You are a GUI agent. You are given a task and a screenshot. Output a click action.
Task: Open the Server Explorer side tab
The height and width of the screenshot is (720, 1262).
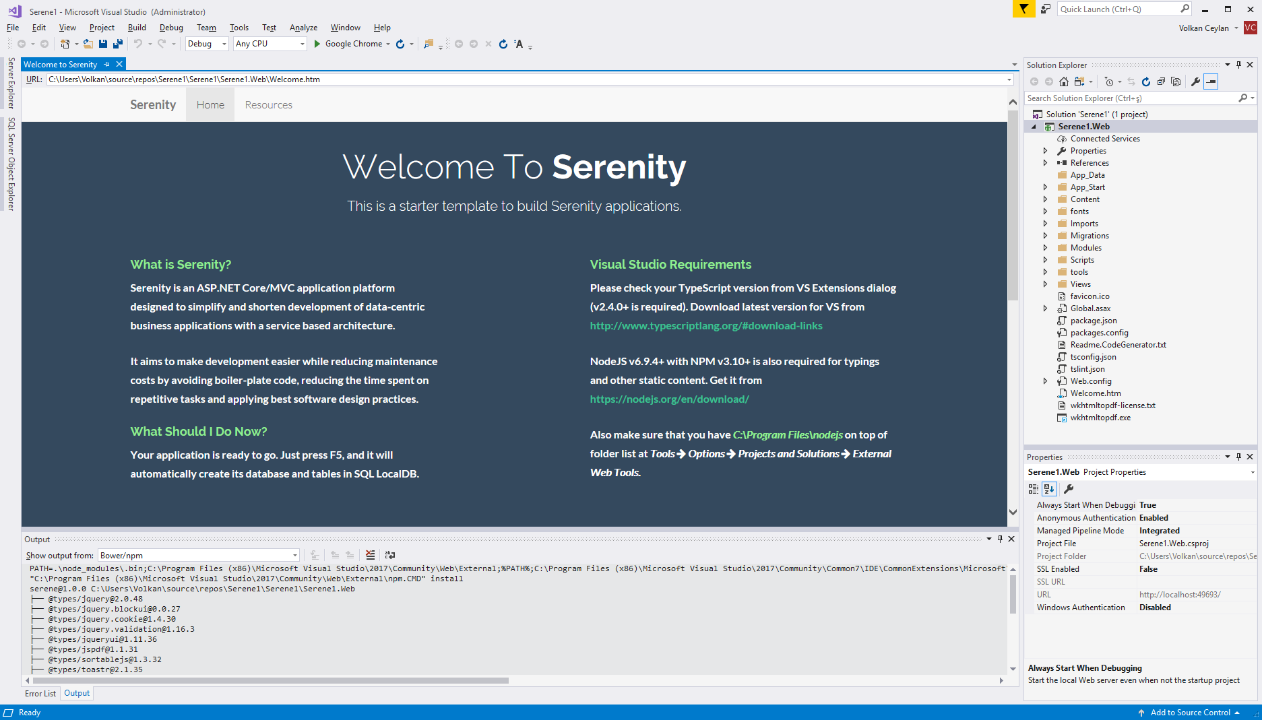11,83
